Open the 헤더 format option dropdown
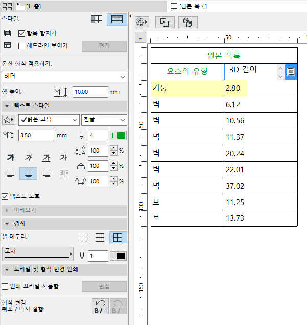Screen dimensions: 307x325 [64, 77]
